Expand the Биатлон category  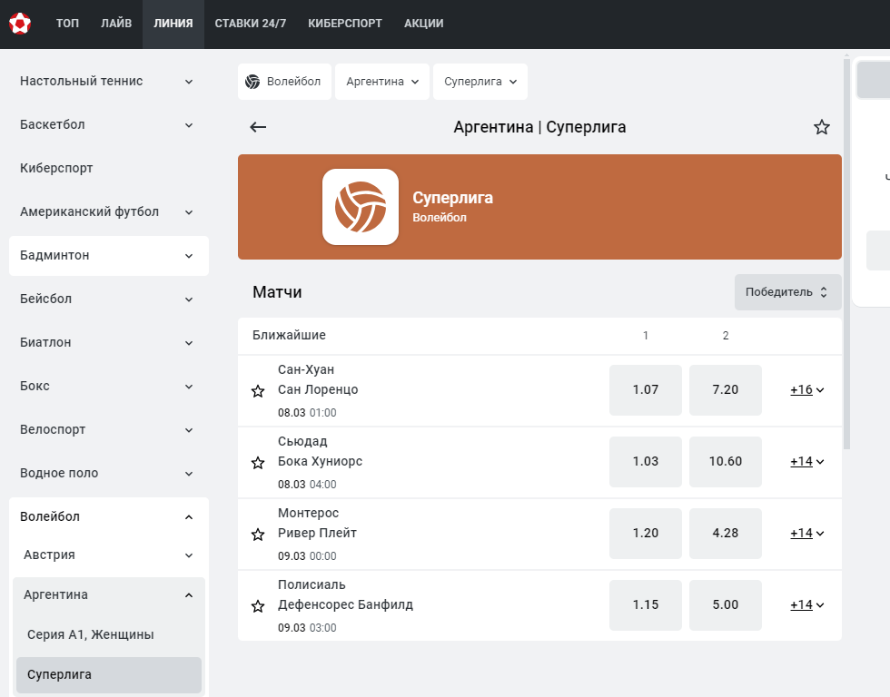(109, 342)
